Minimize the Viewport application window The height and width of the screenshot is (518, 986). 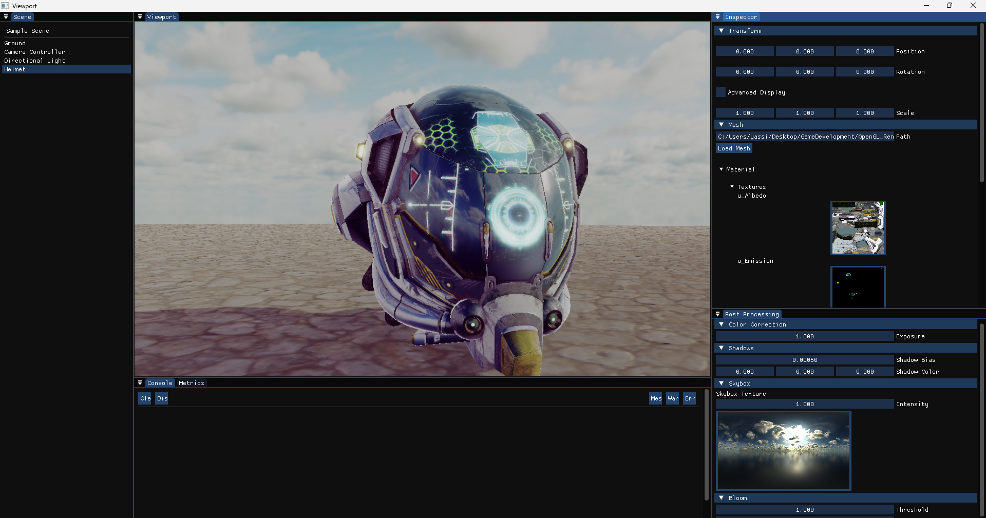pos(926,6)
